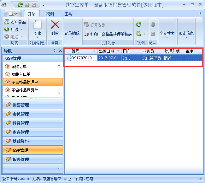This screenshot has width=205, height=183.
Task: Click the 后退 back button
Action: coord(11,30)
